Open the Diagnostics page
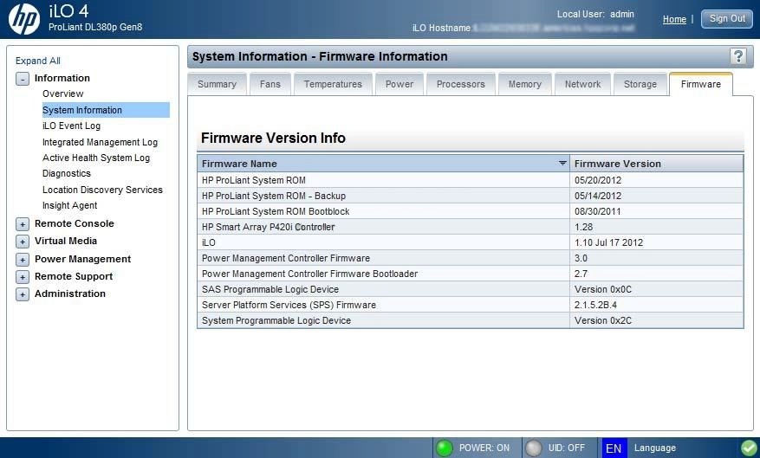This screenshot has width=760, height=458. [x=67, y=173]
